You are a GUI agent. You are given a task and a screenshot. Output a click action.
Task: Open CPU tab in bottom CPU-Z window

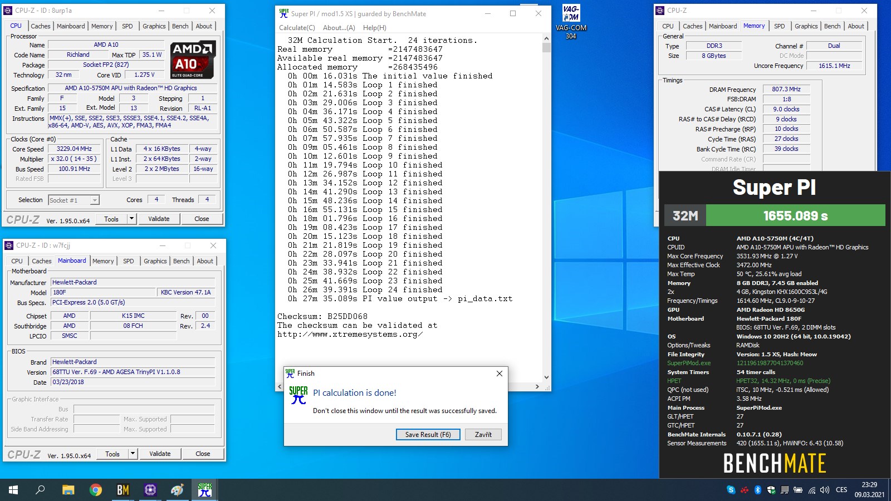(x=17, y=261)
